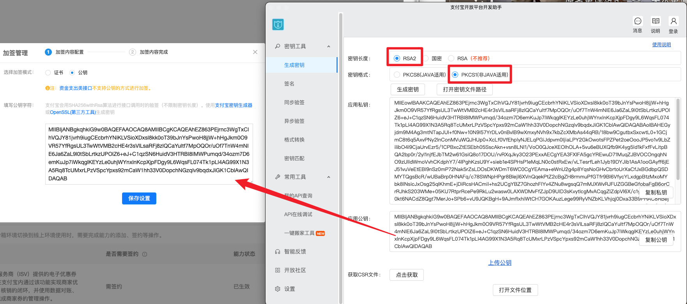This screenshot has height=304, width=687.
Task: Click into the 填写公钥字符 text area
Action: click(x=149, y=154)
